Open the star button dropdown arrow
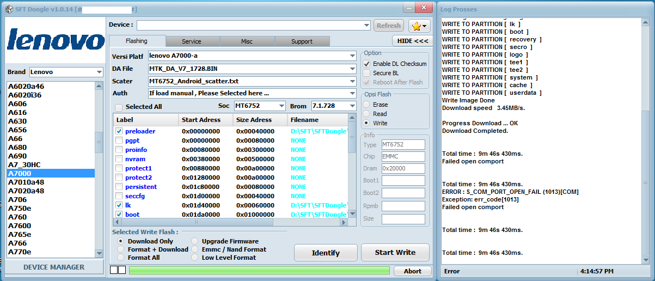Screen dimensions: 655x281 [x=425, y=26]
